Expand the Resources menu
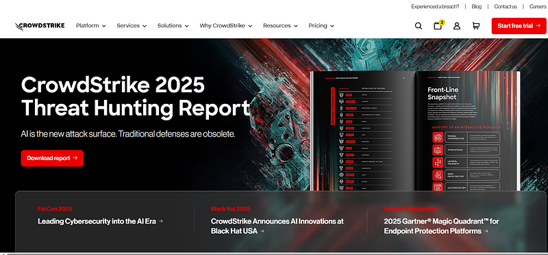The height and width of the screenshot is (255, 548). tap(280, 25)
